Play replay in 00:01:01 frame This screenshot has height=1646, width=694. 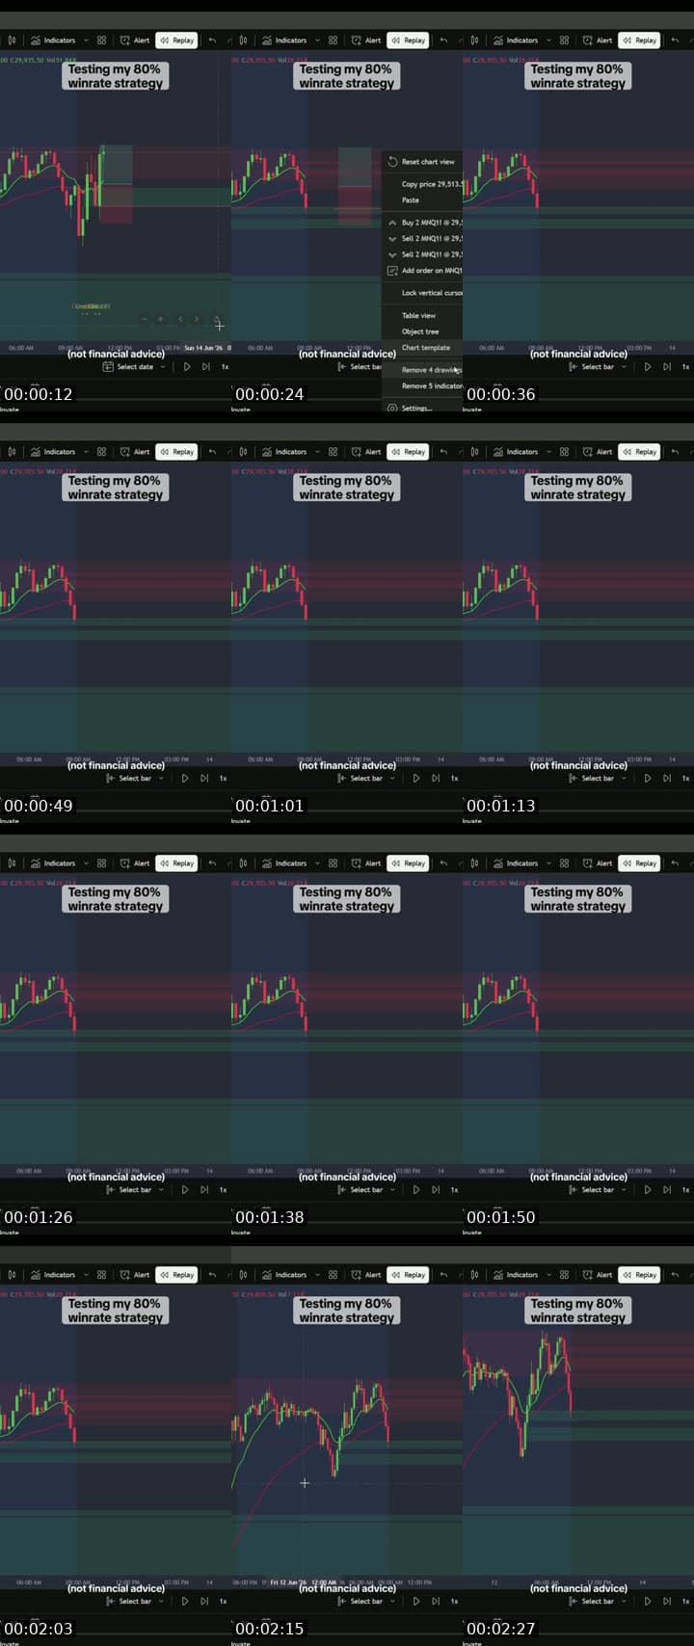tap(415, 779)
